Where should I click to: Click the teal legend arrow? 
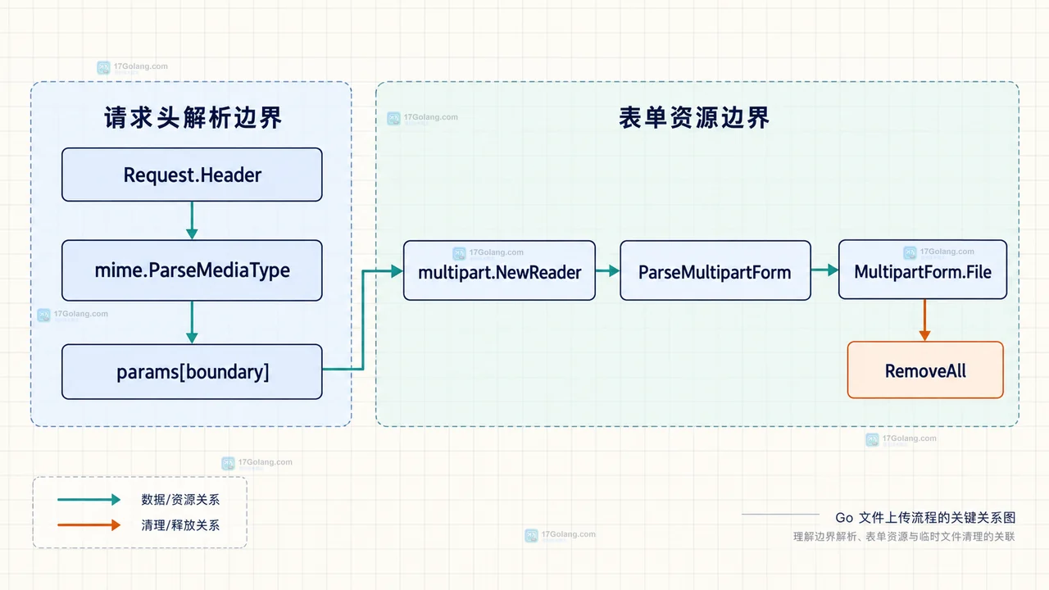click(89, 500)
